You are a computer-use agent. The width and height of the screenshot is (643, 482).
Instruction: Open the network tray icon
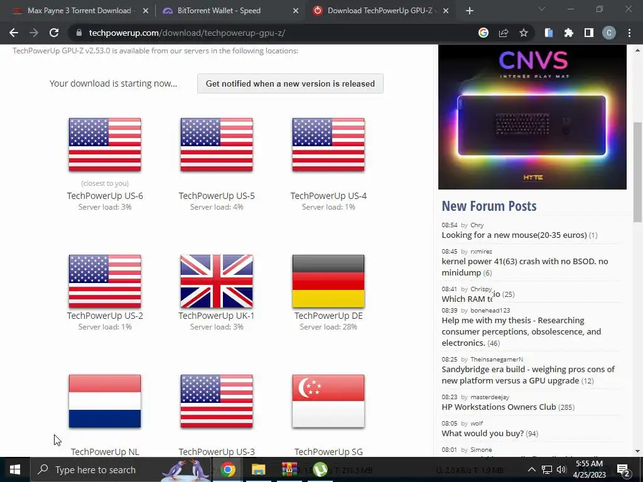click(547, 469)
